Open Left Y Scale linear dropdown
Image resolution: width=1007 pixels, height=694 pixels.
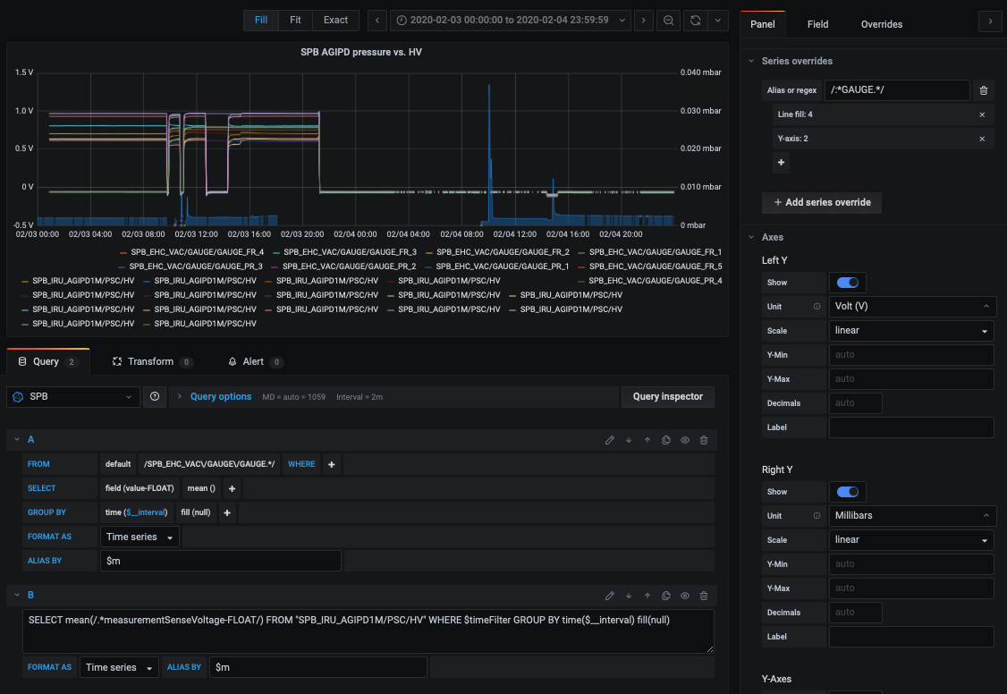tap(911, 331)
